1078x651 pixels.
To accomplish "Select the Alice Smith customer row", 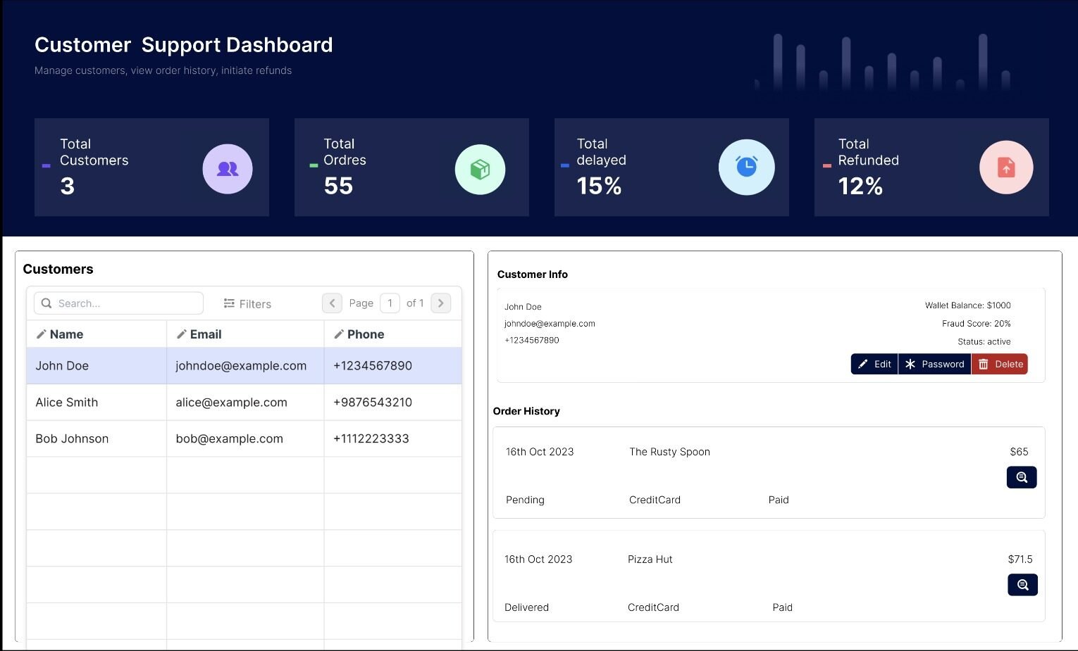I will (67, 403).
